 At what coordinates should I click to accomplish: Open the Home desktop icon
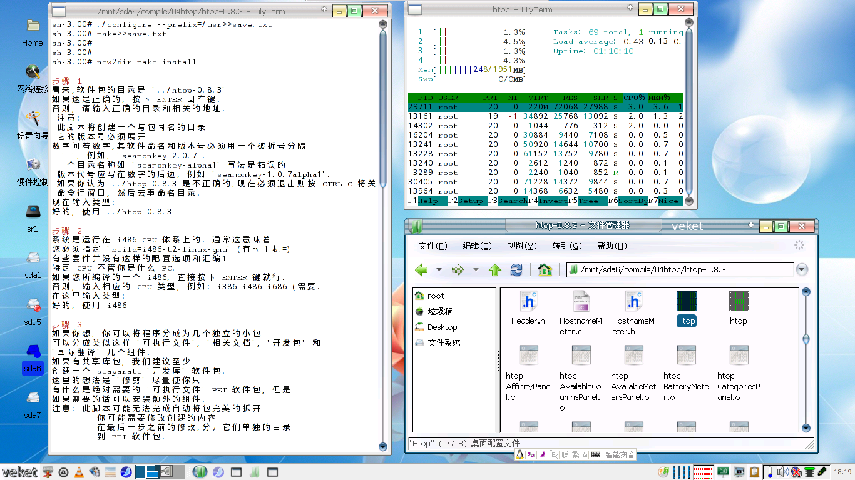click(x=33, y=26)
